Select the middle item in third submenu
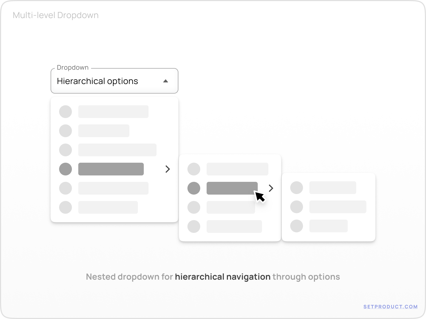This screenshot has width=426, height=319. click(x=338, y=207)
